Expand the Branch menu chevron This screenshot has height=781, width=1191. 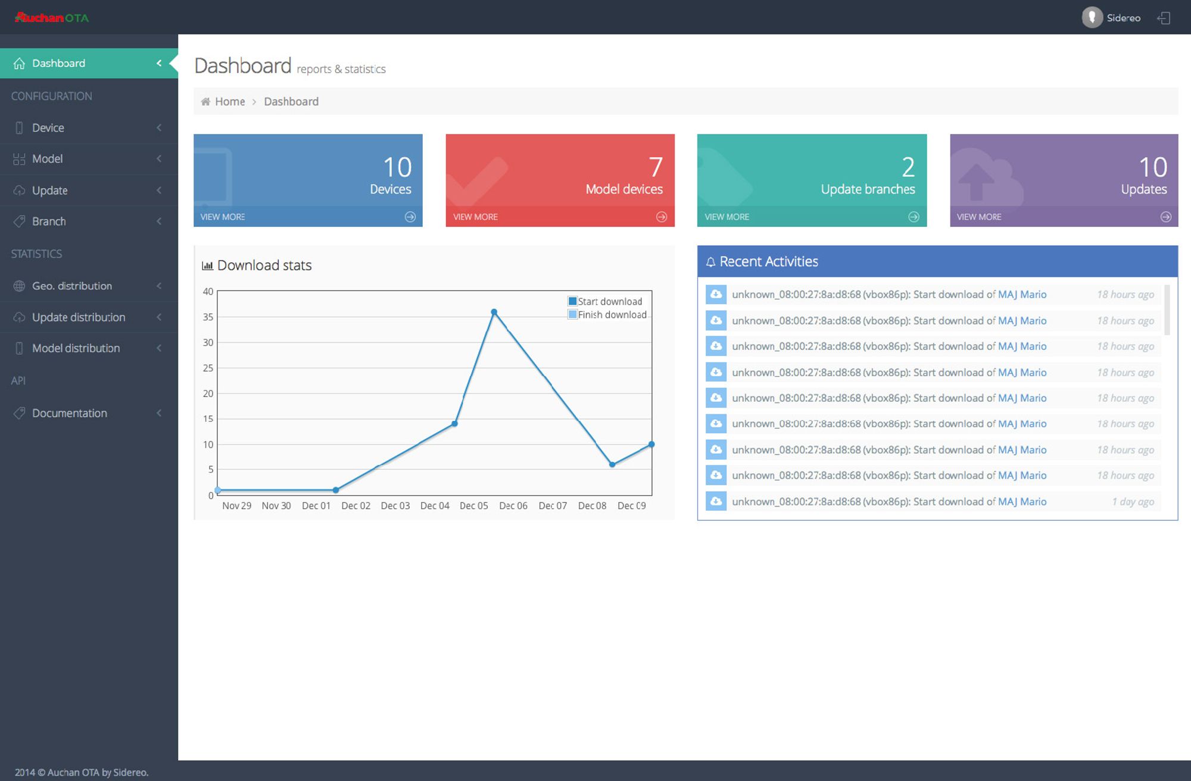point(159,221)
